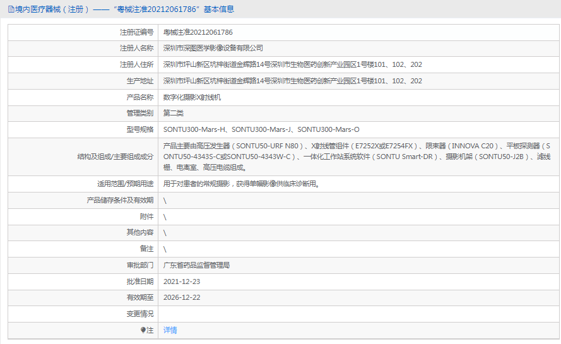Screen dimensions: 561x344
Task: Click the 注册人名称 label
Action: (x=137, y=48)
